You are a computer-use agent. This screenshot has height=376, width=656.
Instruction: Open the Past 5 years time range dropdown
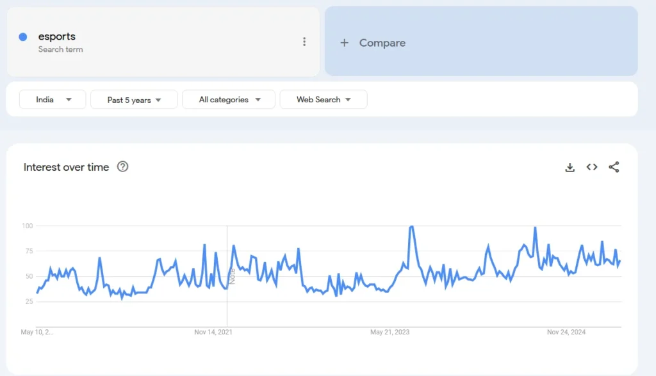point(134,100)
